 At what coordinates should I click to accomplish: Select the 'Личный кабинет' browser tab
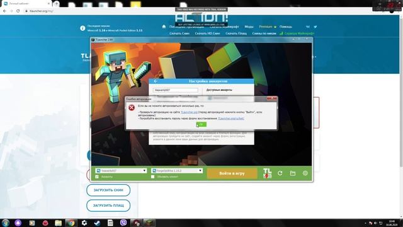point(26,4)
